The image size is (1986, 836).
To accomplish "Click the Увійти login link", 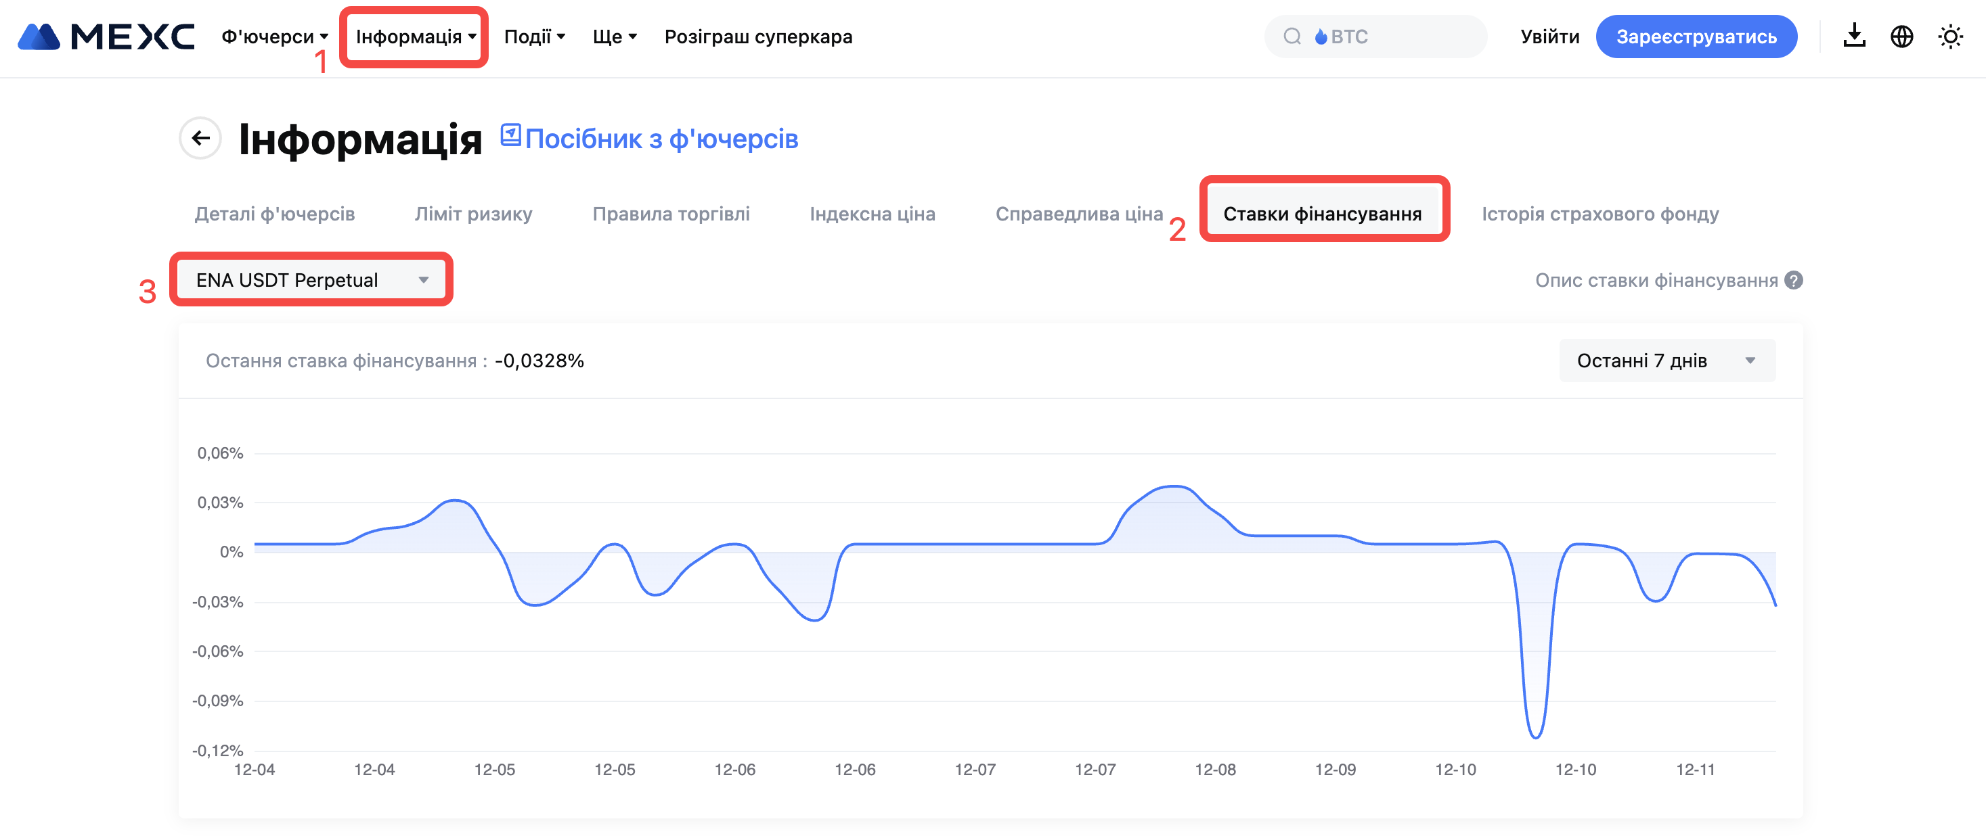I will [1549, 37].
